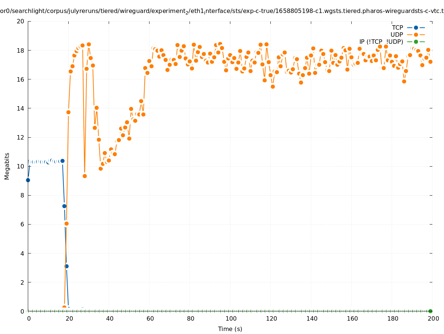This screenshot has width=444, height=334.
Task: Select the TCP legend label
Action: pyautogui.click(x=397, y=27)
